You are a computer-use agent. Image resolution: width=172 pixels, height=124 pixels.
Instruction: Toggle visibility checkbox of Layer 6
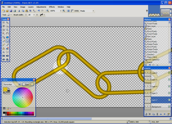(x=169, y=73)
